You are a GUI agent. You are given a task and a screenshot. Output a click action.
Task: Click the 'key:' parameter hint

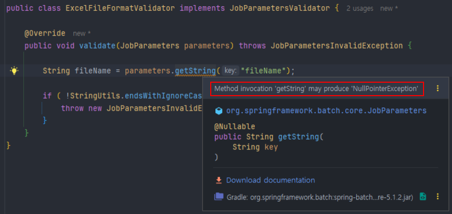click(230, 71)
